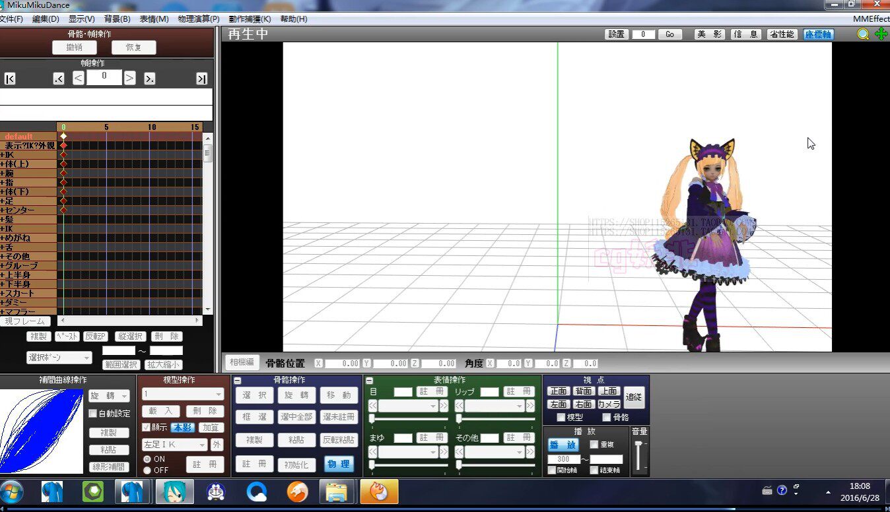This screenshot has height=512, width=890.
Task: Go to previous keyframe button
Action: tap(59, 79)
